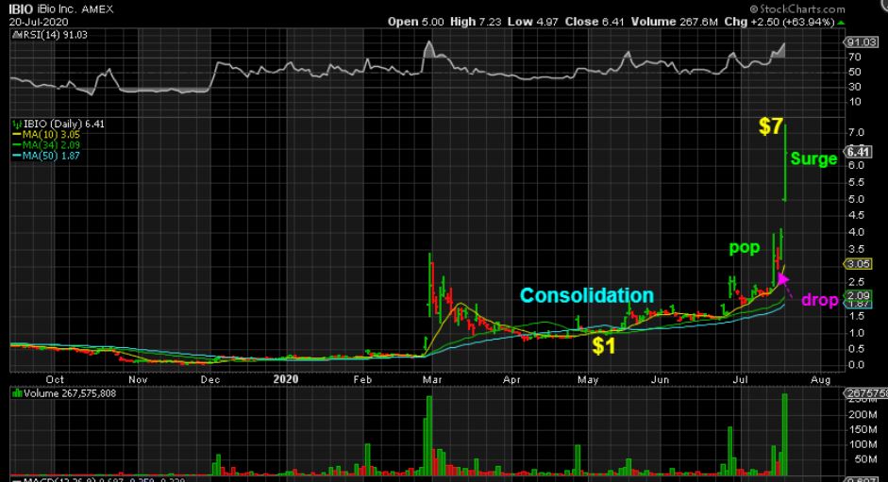Click the RSI 70 level label

(855, 57)
